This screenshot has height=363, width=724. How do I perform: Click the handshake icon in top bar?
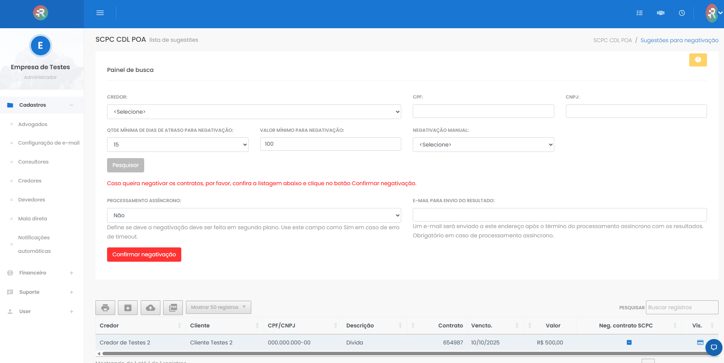[x=661, y=13]
